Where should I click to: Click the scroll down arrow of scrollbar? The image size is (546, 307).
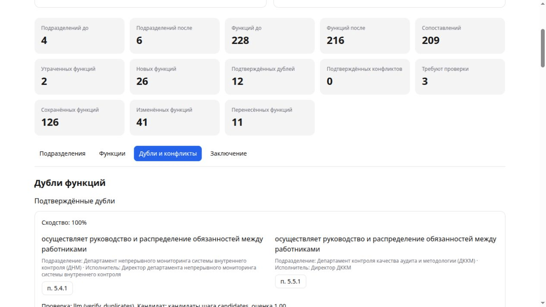(543, 303)
